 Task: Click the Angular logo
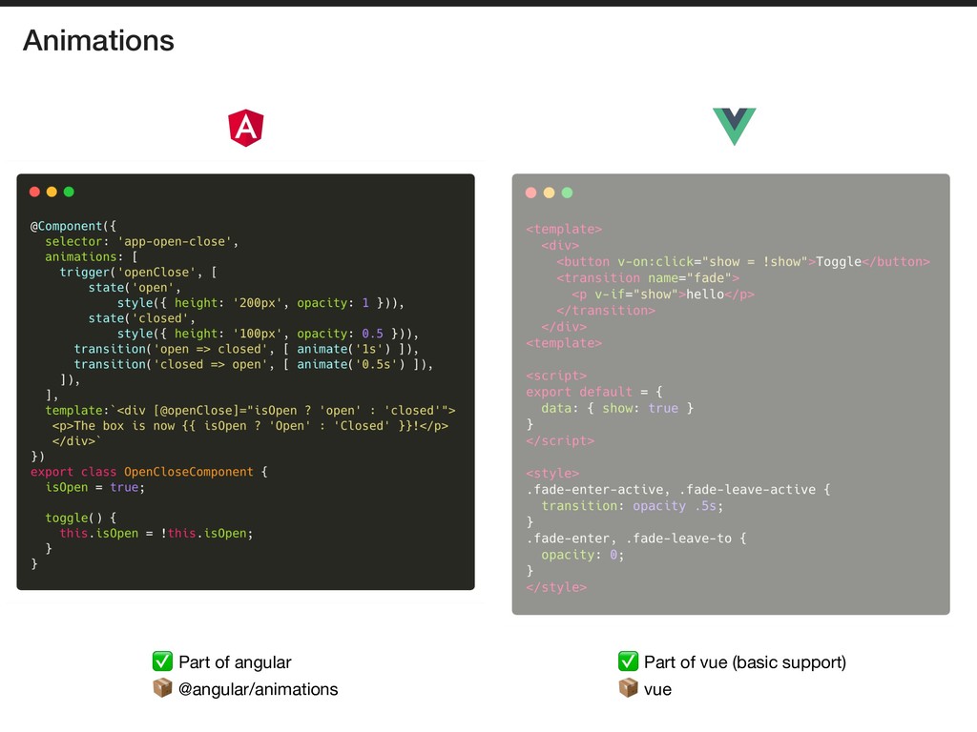246,129
